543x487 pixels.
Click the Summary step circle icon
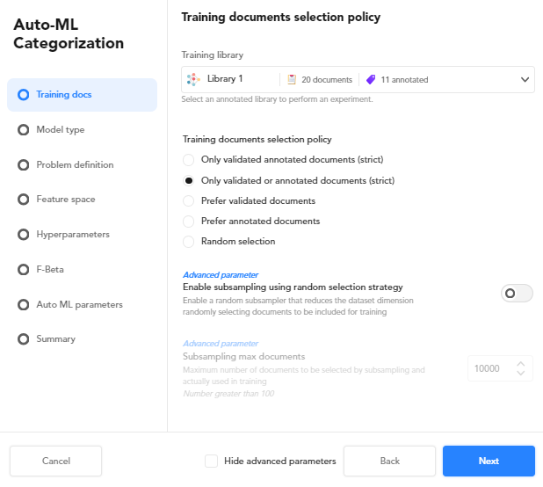[23, 338]
